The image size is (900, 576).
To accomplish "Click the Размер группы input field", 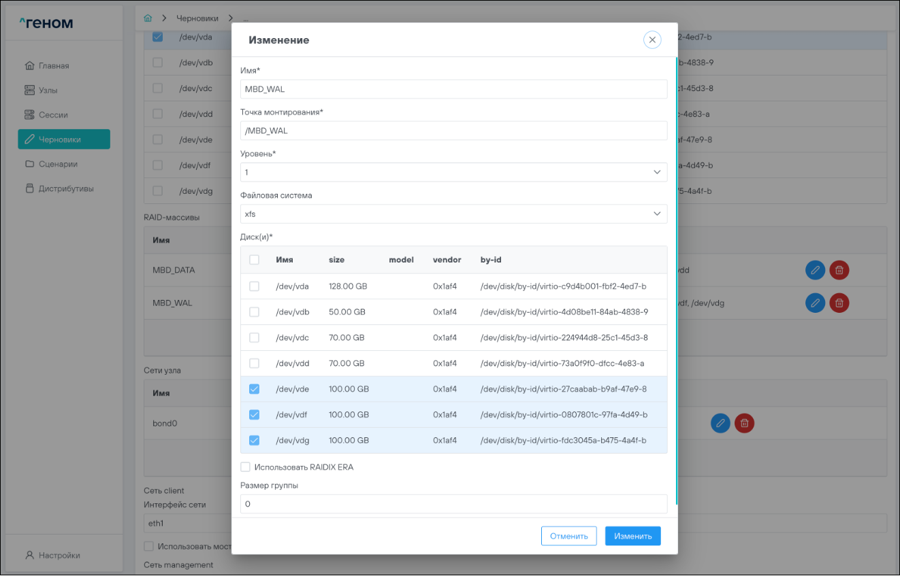I will click(453, 504).
